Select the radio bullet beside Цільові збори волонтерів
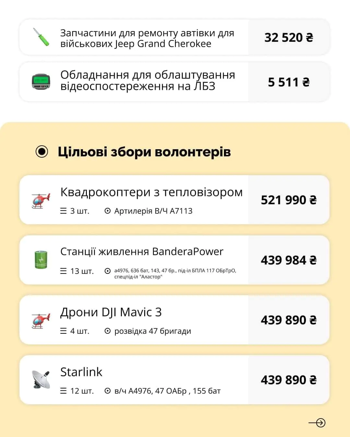The height and width of the screenshot is (437, 350). click(42, 151)
